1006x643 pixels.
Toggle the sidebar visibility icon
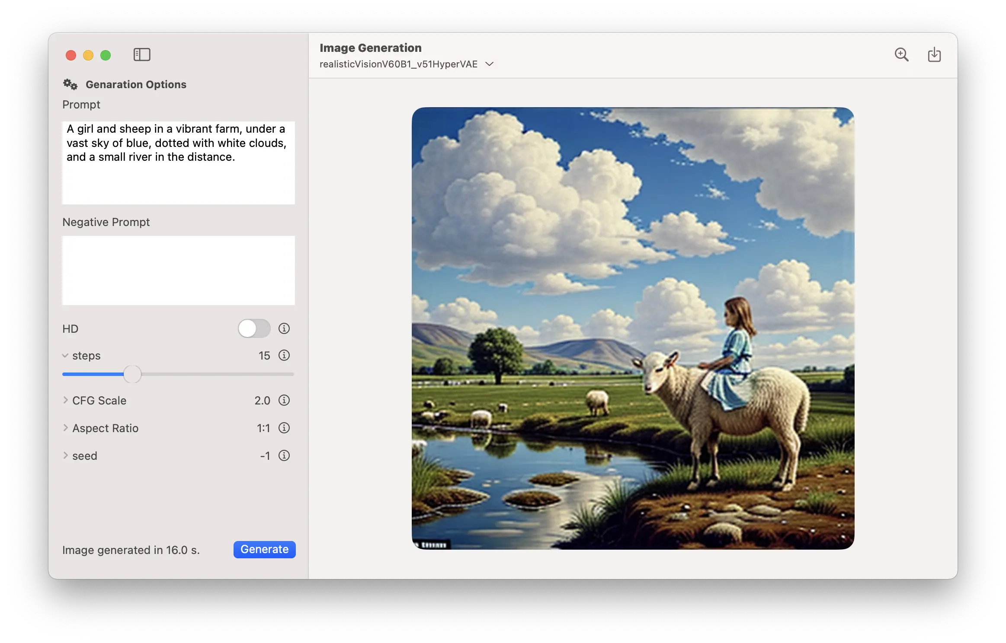pos(141,54)
